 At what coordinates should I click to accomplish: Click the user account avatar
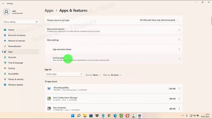coord(6,12)
